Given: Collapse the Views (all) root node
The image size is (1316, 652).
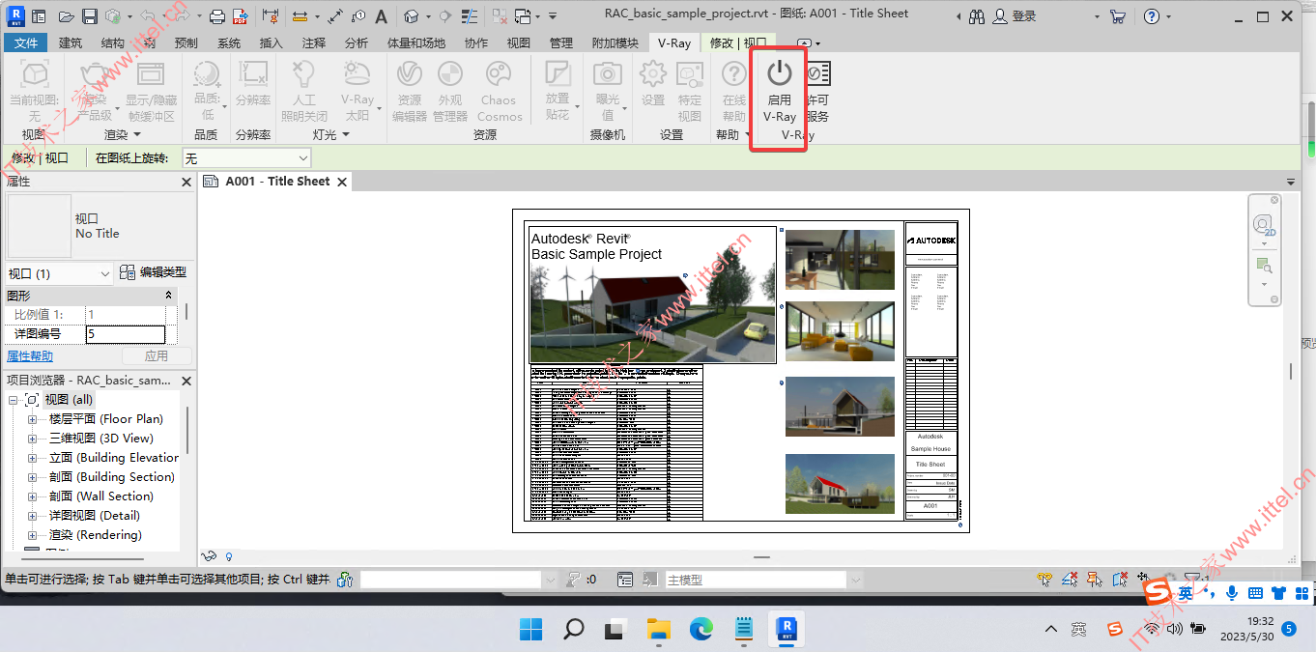Looking at the screenshot, I should (x=13, y=400).
